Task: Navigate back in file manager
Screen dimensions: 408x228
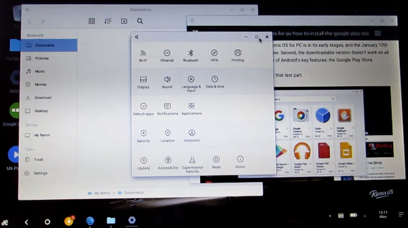Action: click(x=29, y=21)
